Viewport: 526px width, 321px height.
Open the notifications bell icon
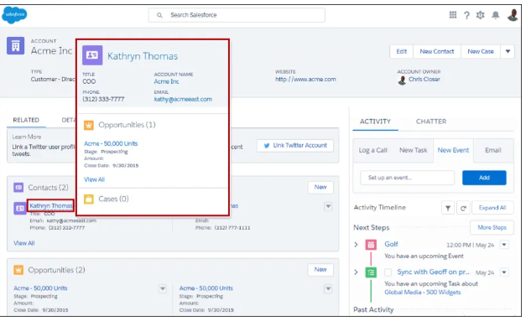click(496, 15)
